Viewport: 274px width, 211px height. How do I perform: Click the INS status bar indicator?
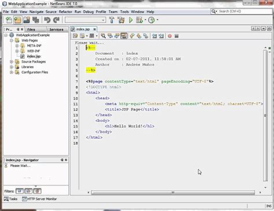(x=269, y=206)
